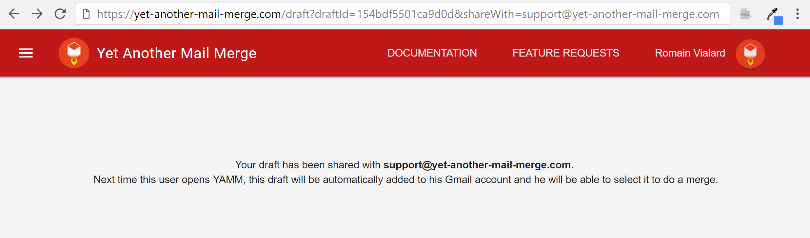Go back to the previous page

(x=14, y=14)
